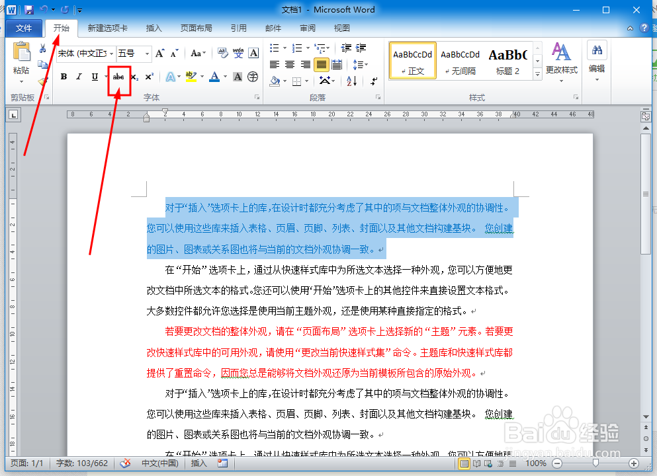The width and height of the screenshot is (657, 476).
Task: Open the line spacing dropdown
Action: (359, 64)
